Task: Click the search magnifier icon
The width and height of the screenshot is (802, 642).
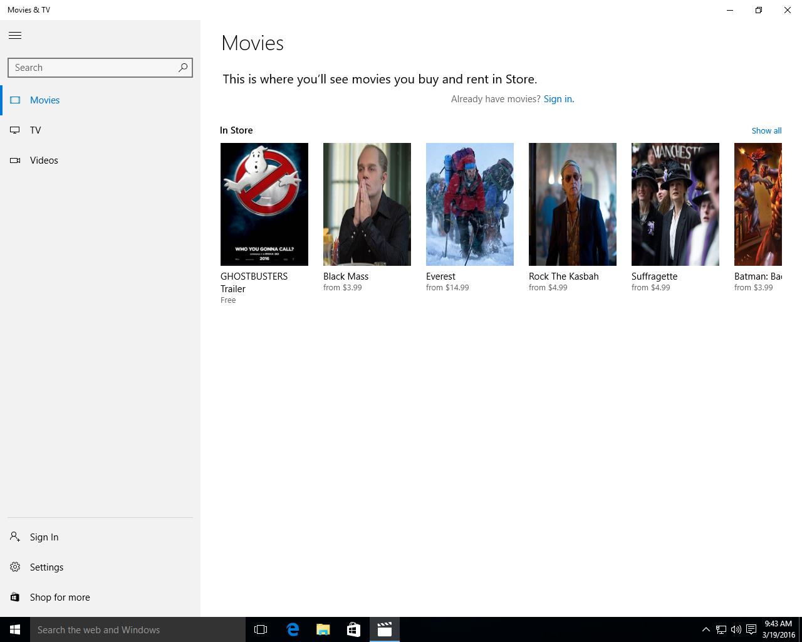Action: click(183, 67)
